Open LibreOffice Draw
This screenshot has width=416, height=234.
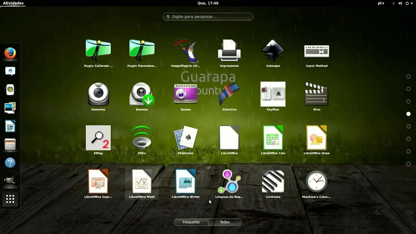tap(317, 141)
